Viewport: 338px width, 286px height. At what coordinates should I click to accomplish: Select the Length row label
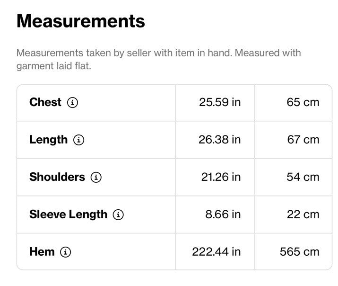click(x=49, y=140)
